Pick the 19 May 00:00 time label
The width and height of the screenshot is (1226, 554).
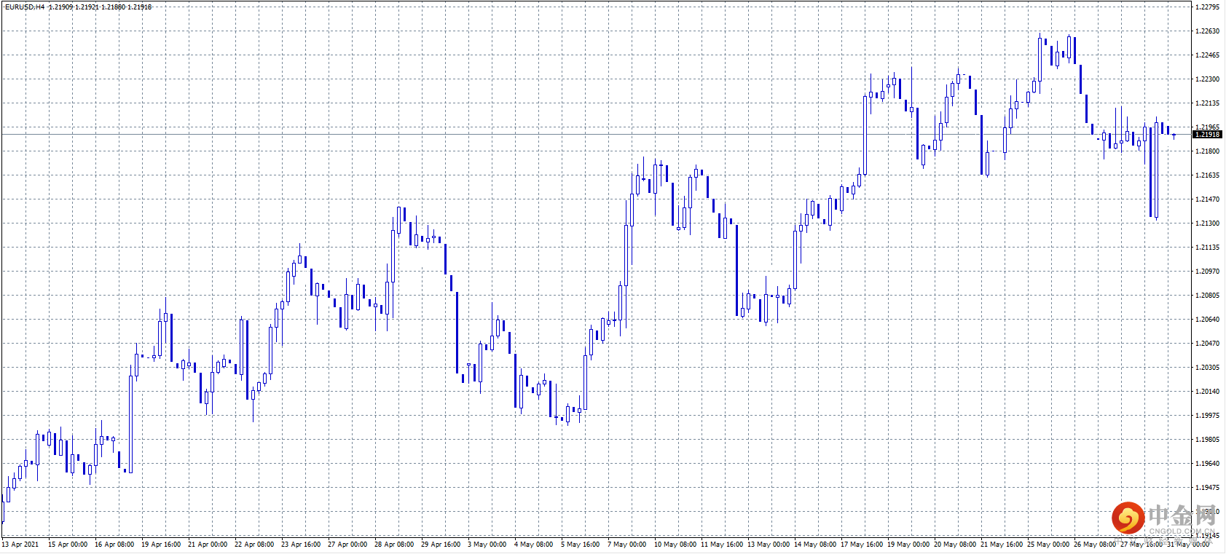tap(908, 545)
